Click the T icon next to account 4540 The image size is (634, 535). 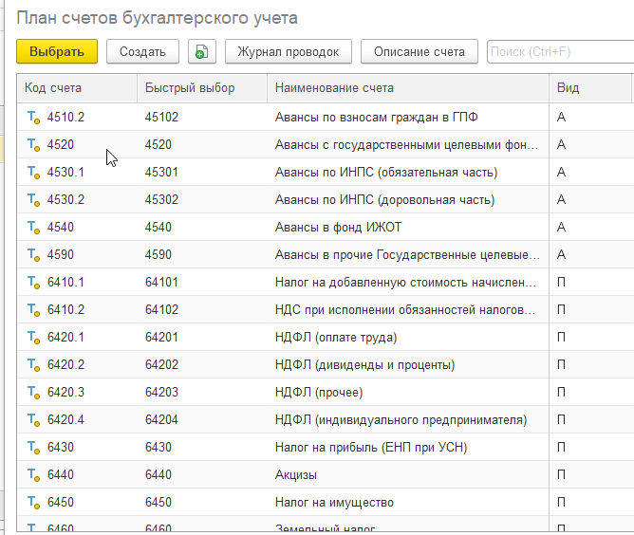tap(33, 228)
